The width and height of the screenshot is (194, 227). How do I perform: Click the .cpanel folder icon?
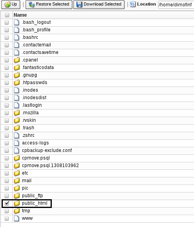click(x=17, y=60)
